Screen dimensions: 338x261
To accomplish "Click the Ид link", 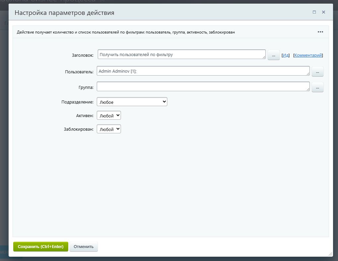I will coord(285,55).
